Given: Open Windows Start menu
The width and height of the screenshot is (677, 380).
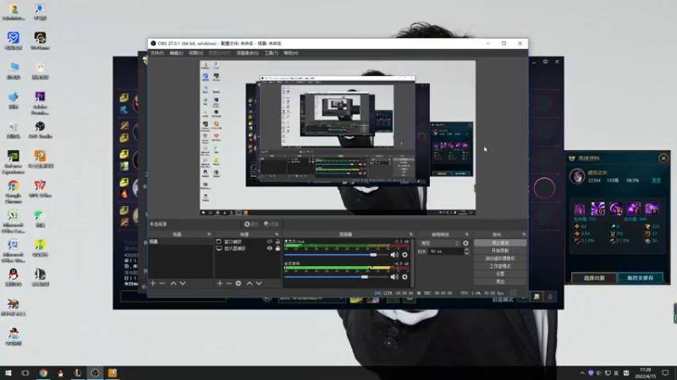Looking at the screenshot, I should (x=8, y=373).
